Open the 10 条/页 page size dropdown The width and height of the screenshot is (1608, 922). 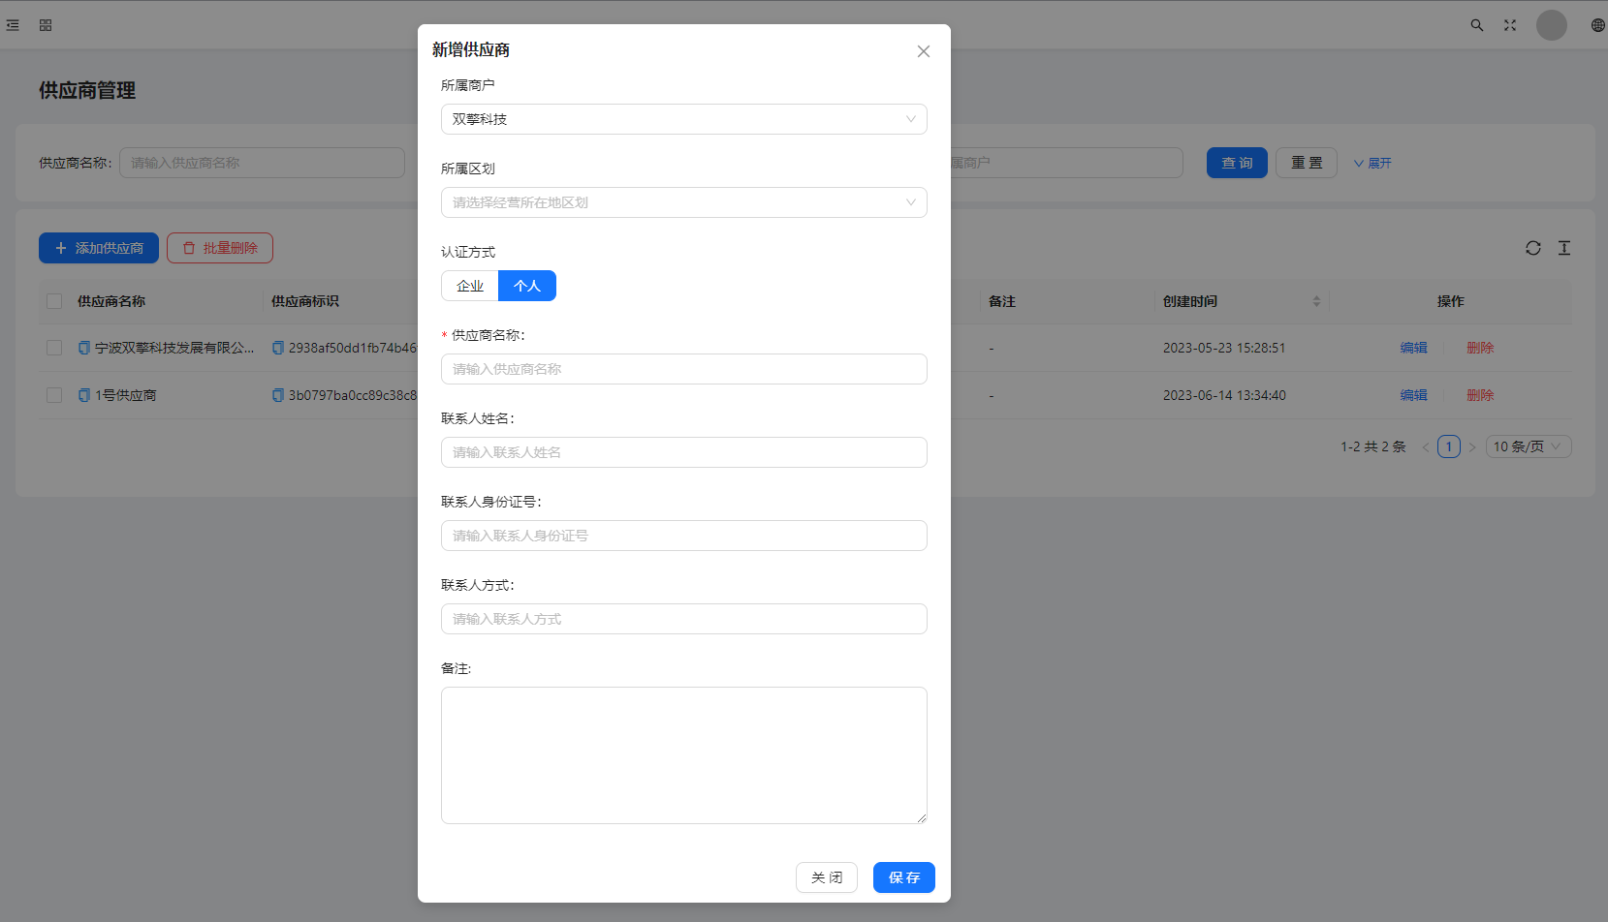[x=1529, y=446]
